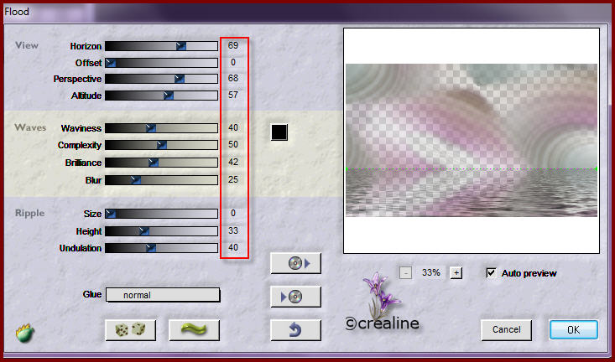Click the Altitude value 57
Screen dimensions: 615x362
pyautogui.click(x=233, y=95)
